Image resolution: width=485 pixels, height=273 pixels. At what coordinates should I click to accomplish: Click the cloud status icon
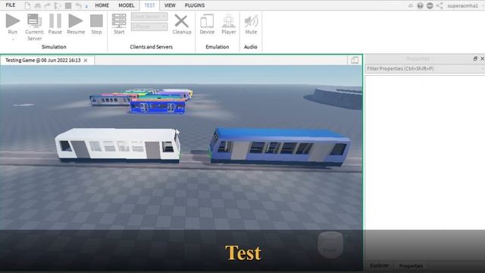(x=411, y=5)
